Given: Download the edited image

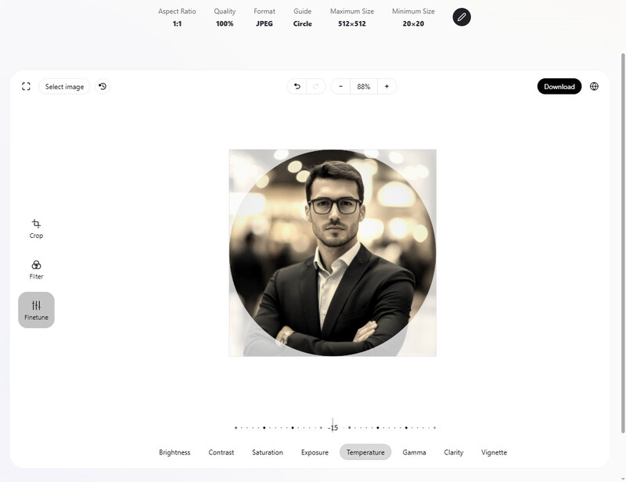Looking at the screenshot, I should click(x=559, y=86).
